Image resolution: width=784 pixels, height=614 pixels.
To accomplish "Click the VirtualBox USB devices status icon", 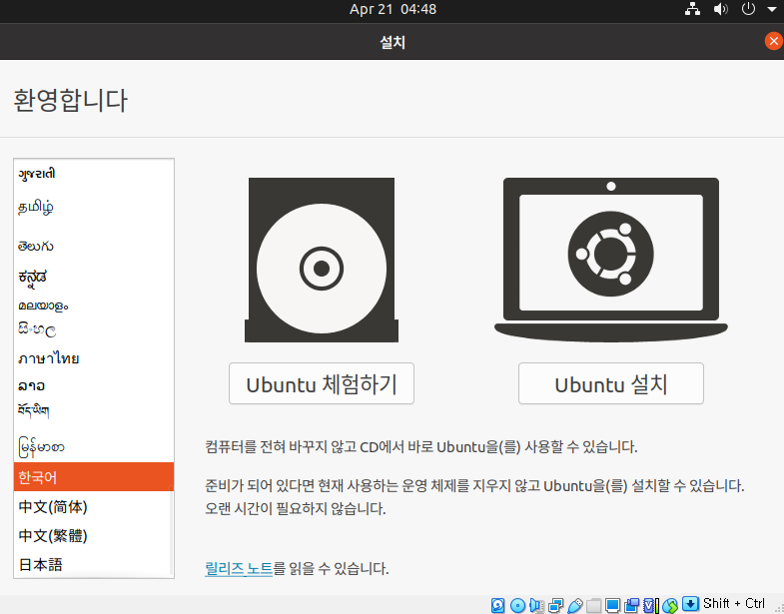I will coord(575,605).
